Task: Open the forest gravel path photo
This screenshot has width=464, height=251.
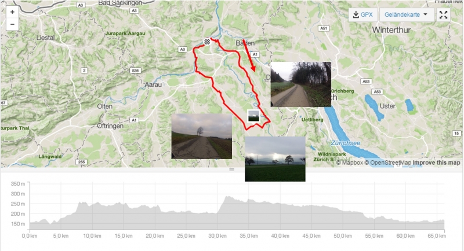Action: click(x=300, y=84)
